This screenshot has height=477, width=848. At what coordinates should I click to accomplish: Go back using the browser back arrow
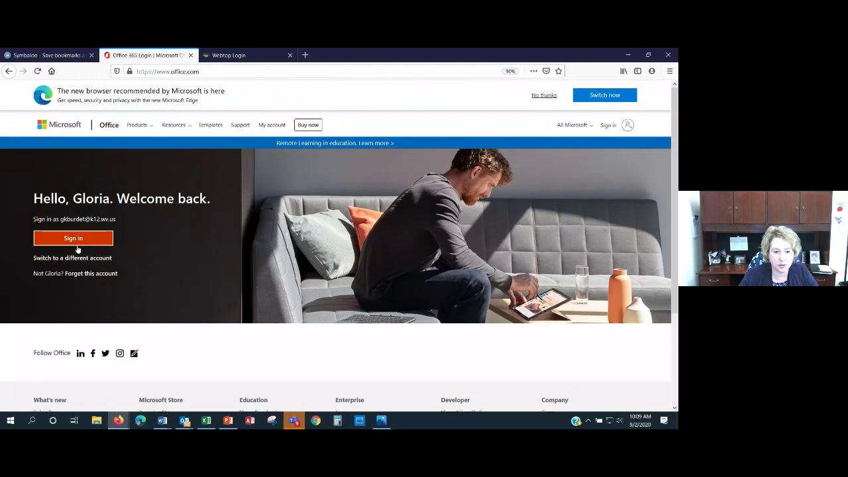(x=9, y=71)
